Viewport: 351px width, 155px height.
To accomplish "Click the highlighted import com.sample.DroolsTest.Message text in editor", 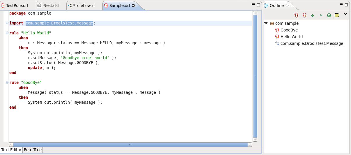I will tap(59, 23).
